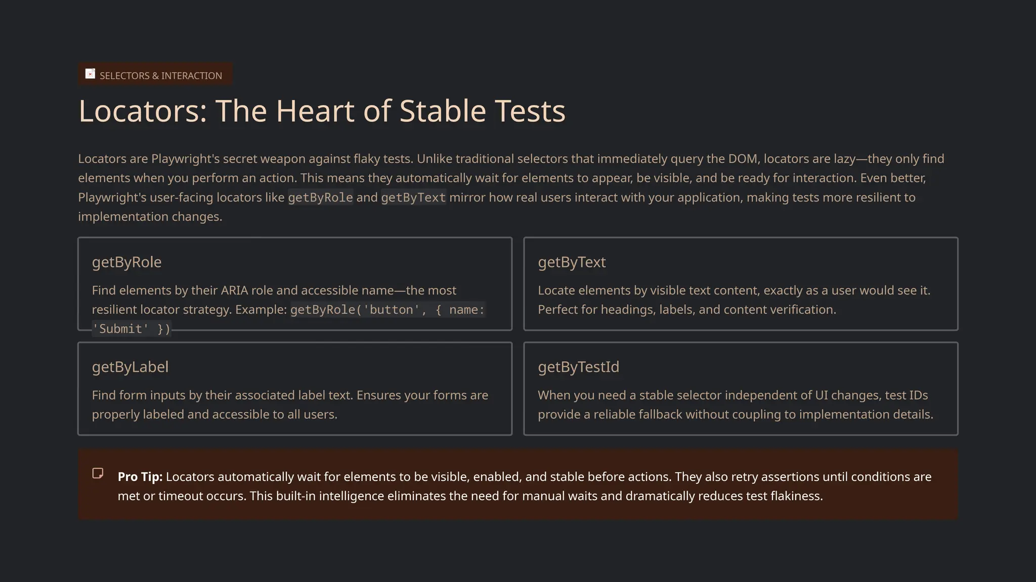Viewport: 1036px width, 582px height.
Task: Click the title "Locators: The Heart of Stable Tests"
Action: pyautogui.click(x=322, y=111)
